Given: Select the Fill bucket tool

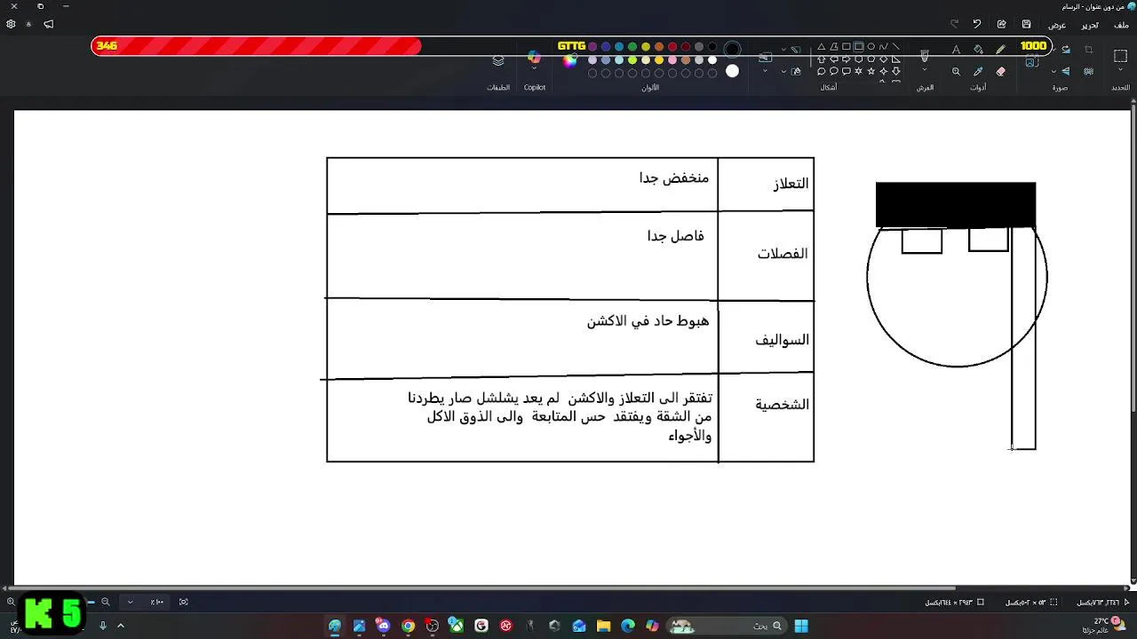Looking at the screenshot, I should pyautogui.click(x=979, y=50).
